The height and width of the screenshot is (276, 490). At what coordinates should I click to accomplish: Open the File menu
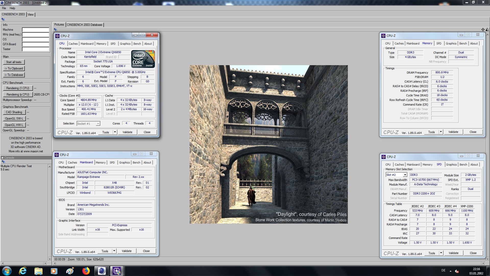4,8
